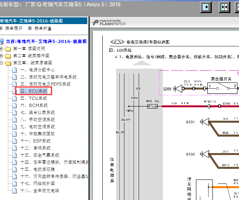Image resolution: width=239 pixels, height=200 pixels.
Task: Click document icon beside 七、组合仪表系统
Action: (x=15, y=113)
